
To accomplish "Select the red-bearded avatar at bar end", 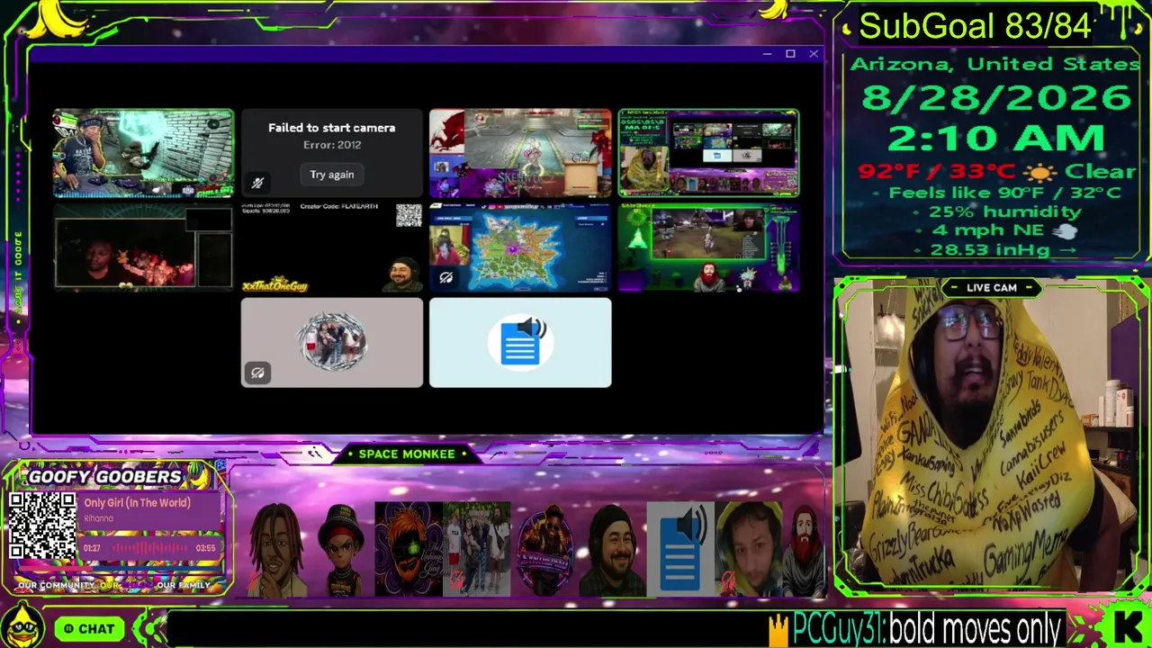I will pos(804,550).
